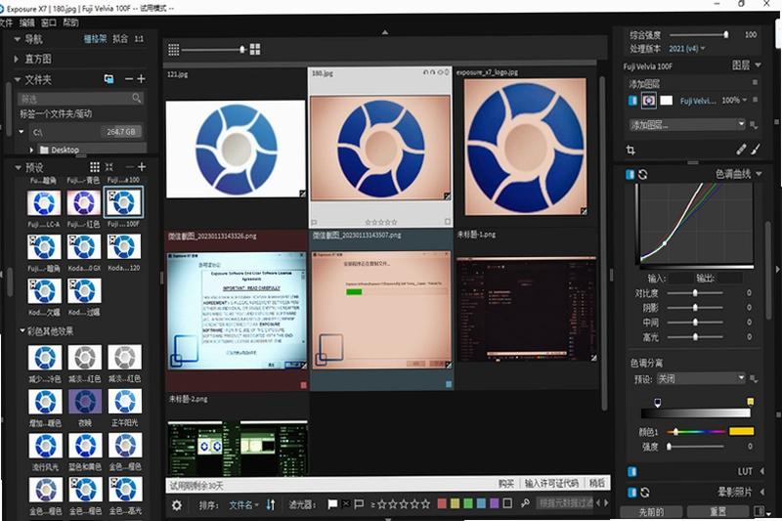Reset tone curve with the refresh icon
The width and height of the screenshot is (782, 521).
click(x=643, y=175)
